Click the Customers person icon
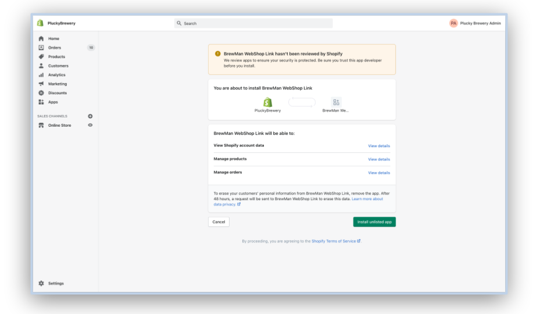Screen dimensions: 558x314 [x=41, y=66]
